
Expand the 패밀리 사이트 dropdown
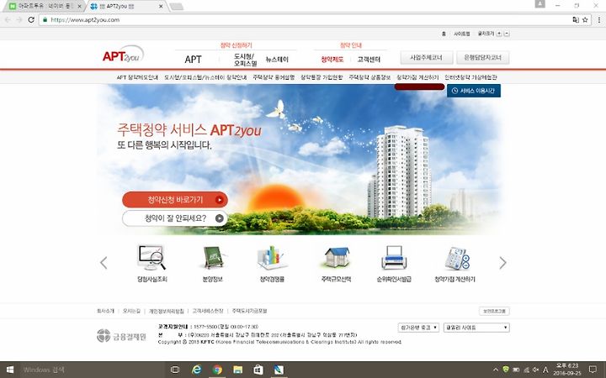coord(476,328)
